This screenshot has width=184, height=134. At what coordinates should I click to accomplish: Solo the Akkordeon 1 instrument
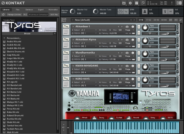coord(139,27)
